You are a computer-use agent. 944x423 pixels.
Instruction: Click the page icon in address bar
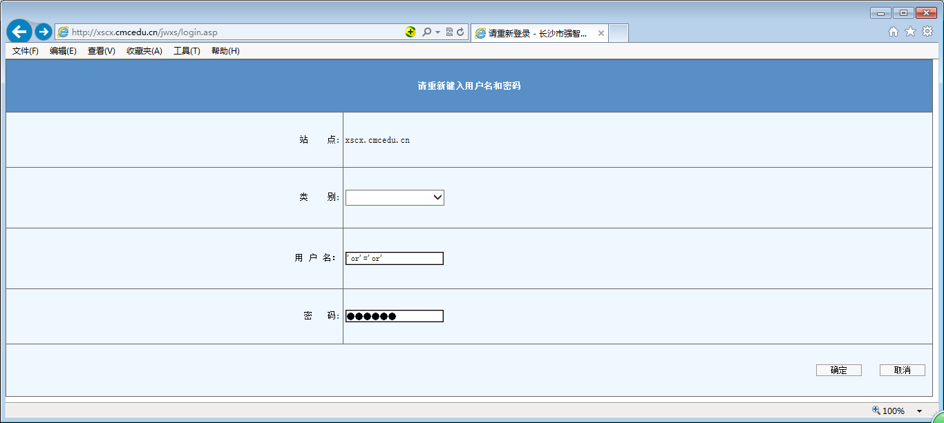pos(63,32)
